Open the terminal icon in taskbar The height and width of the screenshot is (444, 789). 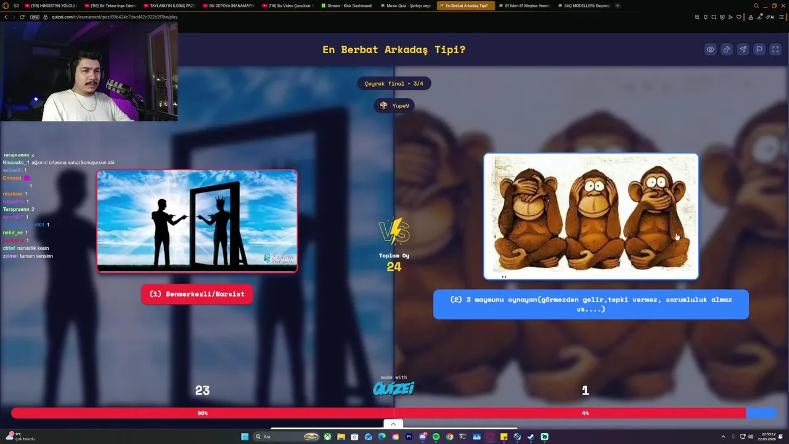[463, 437]
